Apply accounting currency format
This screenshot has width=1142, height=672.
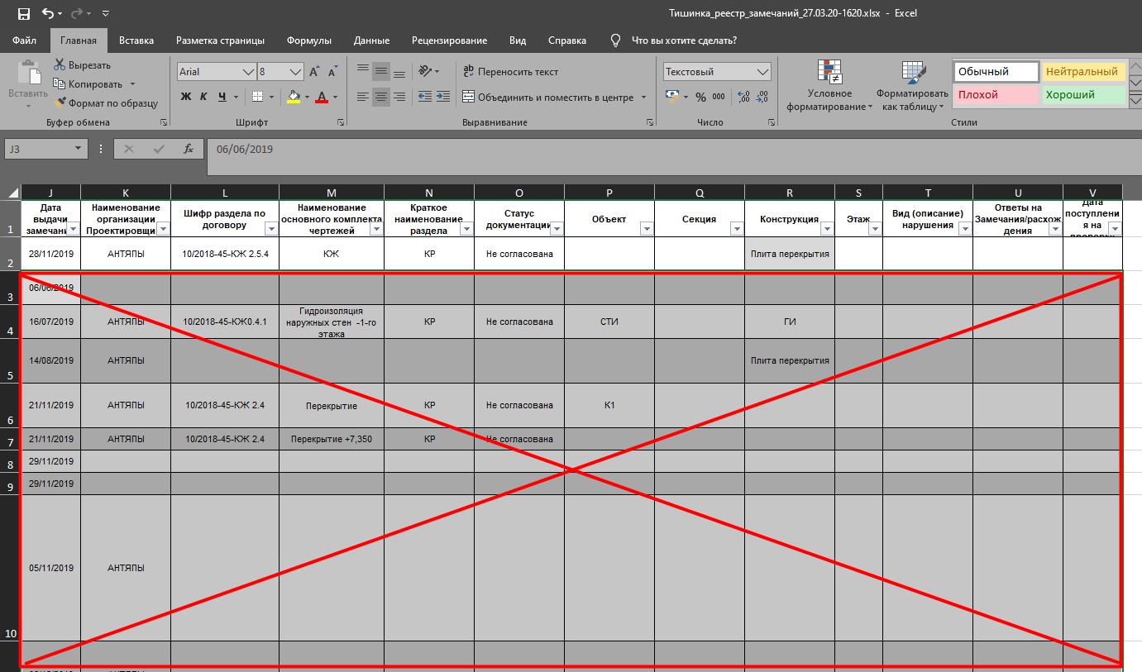pos(671,97)
